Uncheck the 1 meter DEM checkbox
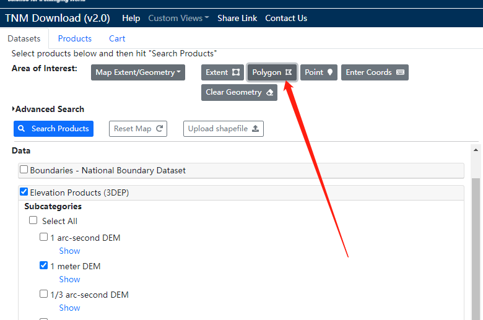Screen dimensions: 483x320 (x=44, y=265)
